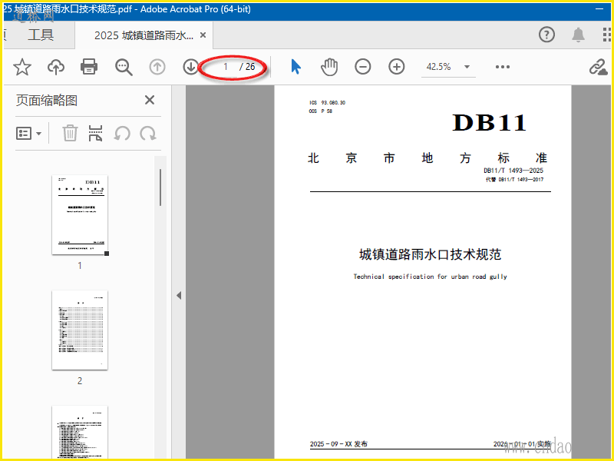Go to the previous page arrow
This screenshot has width=614, height=461.
tap(157, 67)
